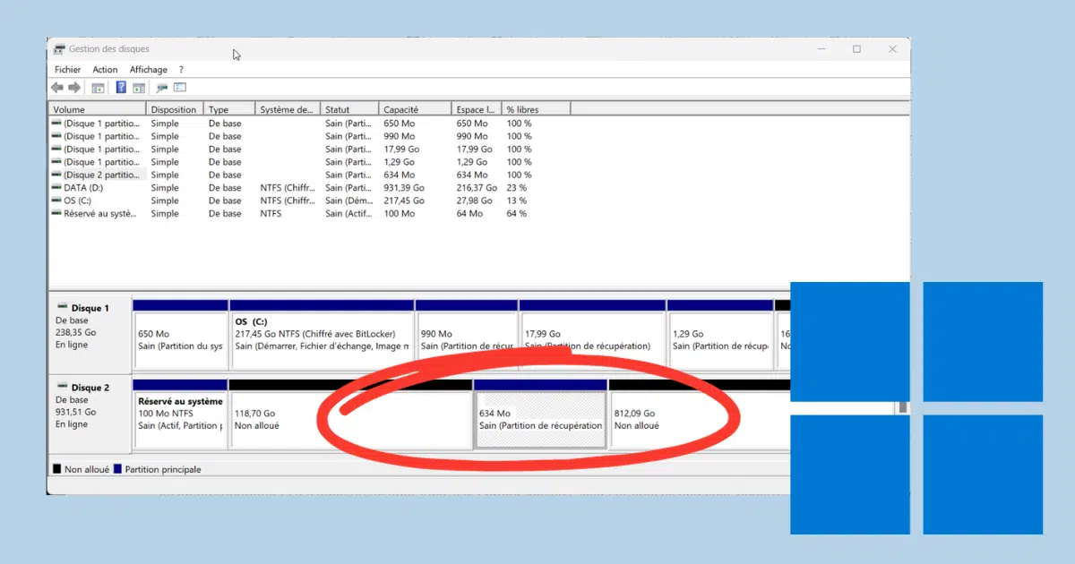Click the Back arrow toolbar icon

(57, 88)
